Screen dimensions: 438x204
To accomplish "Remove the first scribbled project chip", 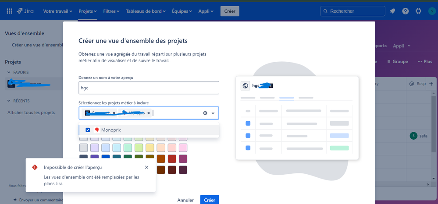I will click(x=114, y=113).
